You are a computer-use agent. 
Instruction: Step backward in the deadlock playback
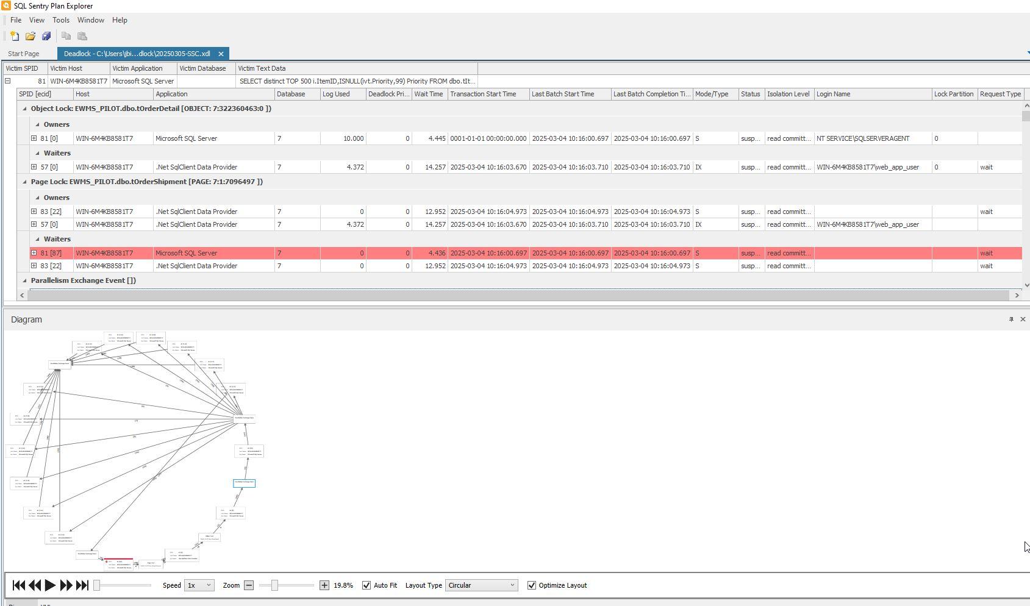(x=35, y=585)
